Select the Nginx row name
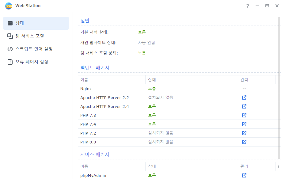The width and height of the screenshot is (285, 179). point(86,89)
